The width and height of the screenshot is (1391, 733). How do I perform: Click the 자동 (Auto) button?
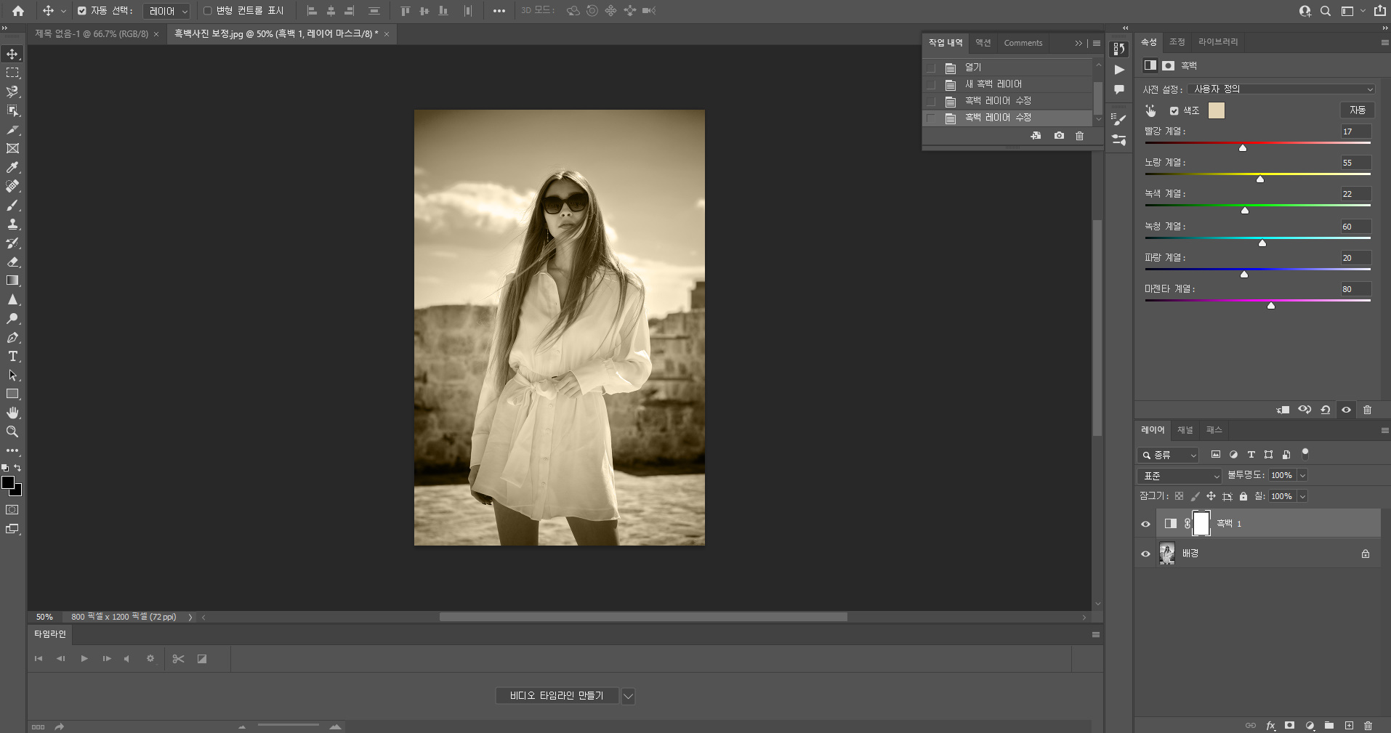tap(1358, 110)
